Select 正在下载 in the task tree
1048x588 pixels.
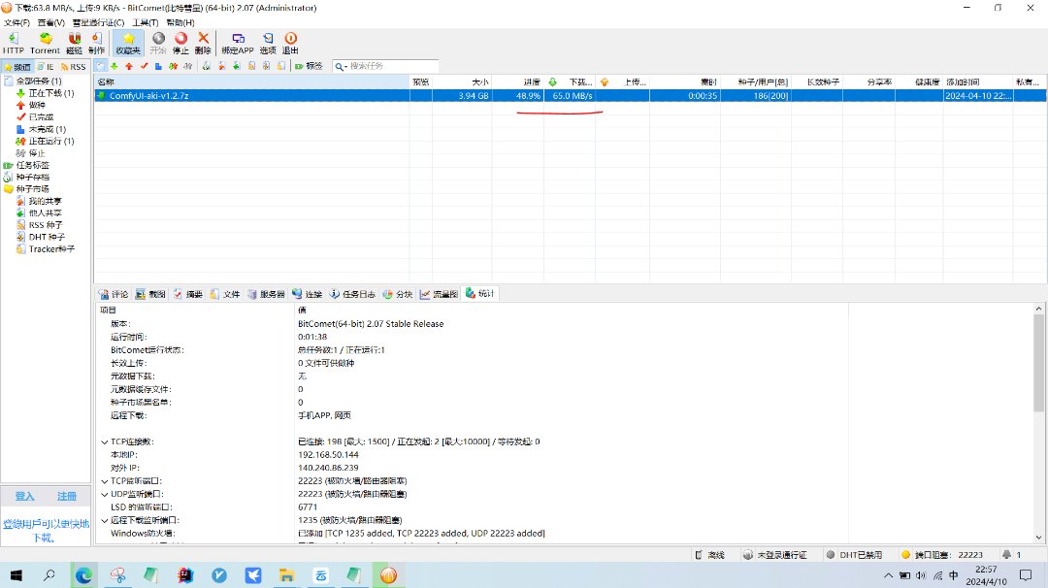(x=45, y=93)
